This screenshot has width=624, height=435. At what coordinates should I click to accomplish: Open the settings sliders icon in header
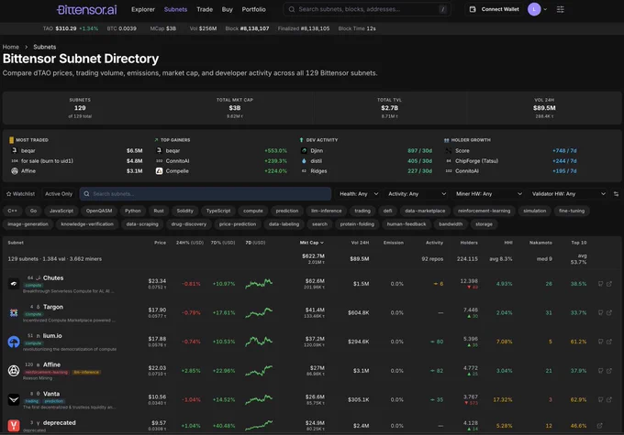[x=561, y=9]
